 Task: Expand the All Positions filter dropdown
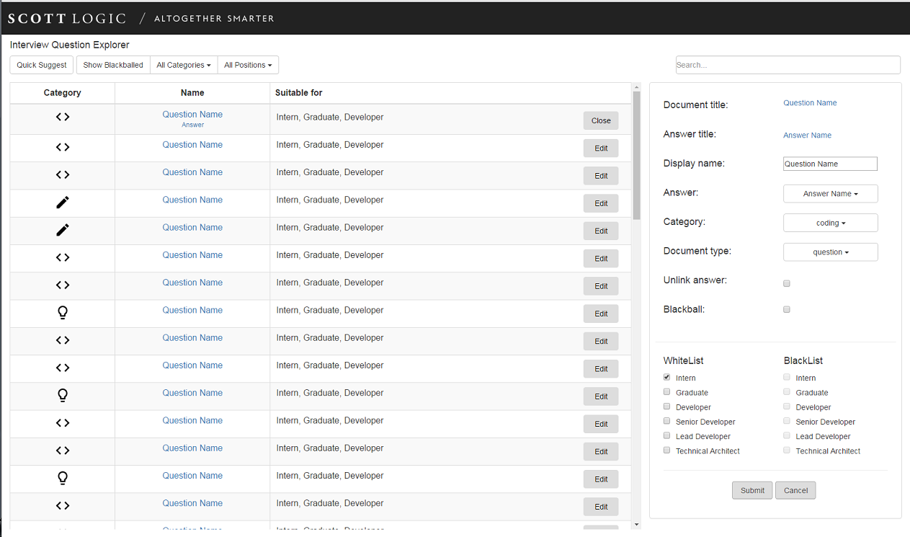point(248,65)
